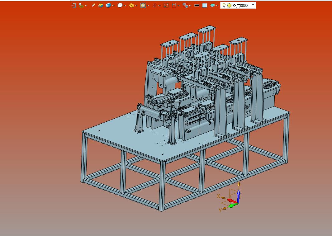This screenshot has height=236, width=332.
Task: Click the blue vertical arrow of triad
Action: click(x=239, y=197)
